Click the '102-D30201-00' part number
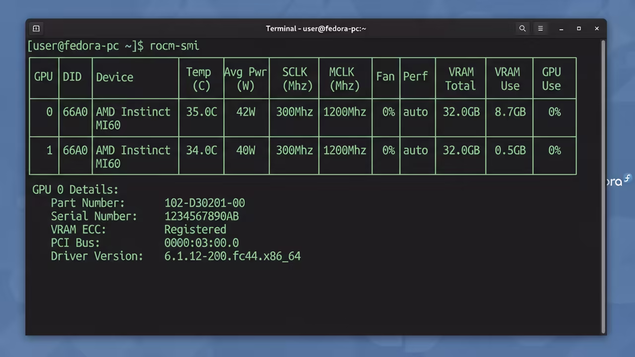The height and width of the screenshot is (357, 635). (x=204, y=203)
